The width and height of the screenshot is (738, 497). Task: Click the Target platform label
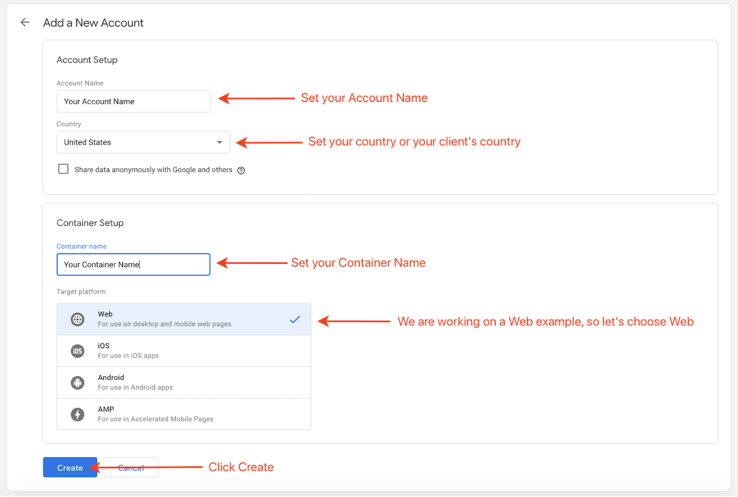pos(81,292)
